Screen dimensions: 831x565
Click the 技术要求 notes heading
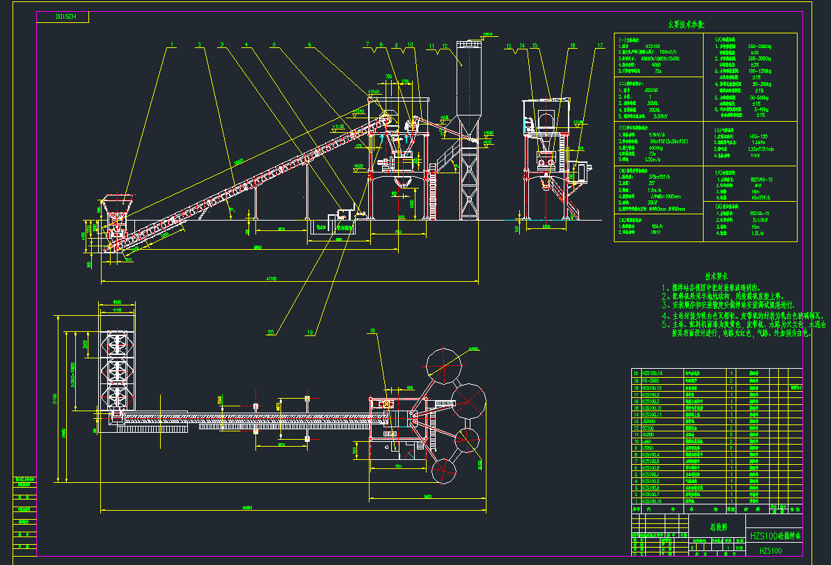pos(718,276)
